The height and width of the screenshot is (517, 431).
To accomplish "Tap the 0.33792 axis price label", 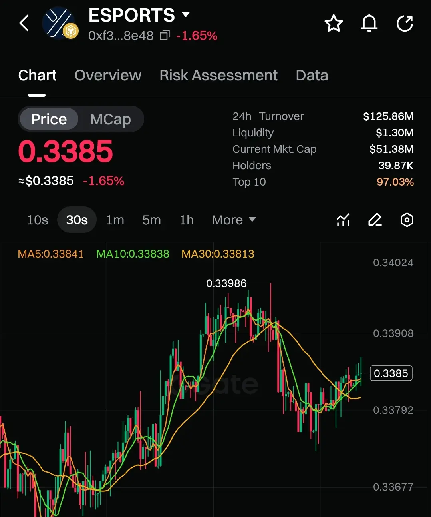I will [393, 410].
